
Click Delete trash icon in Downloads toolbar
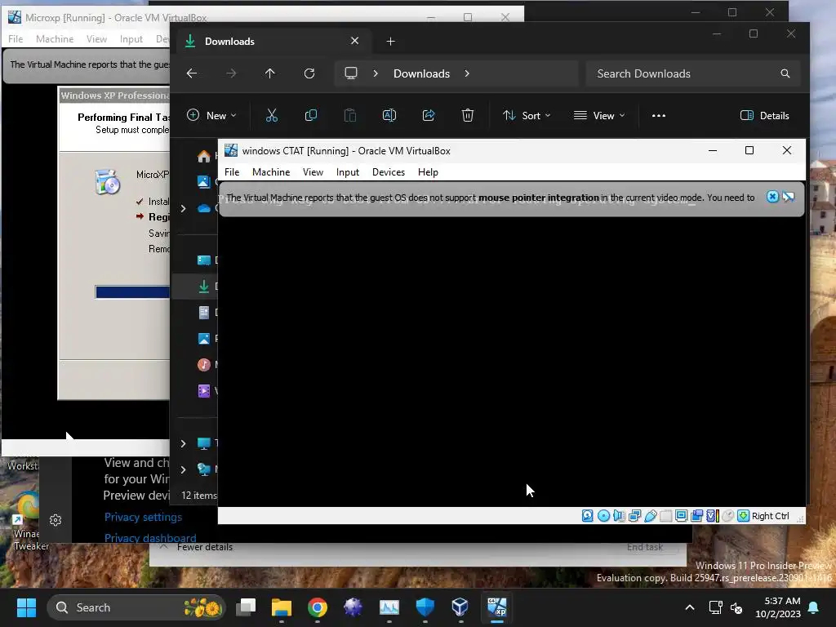point(468,115)
